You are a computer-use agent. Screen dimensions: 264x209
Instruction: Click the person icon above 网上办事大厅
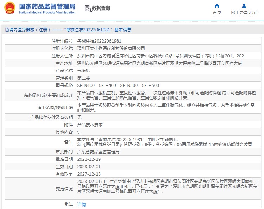click(x=244, y=6)
